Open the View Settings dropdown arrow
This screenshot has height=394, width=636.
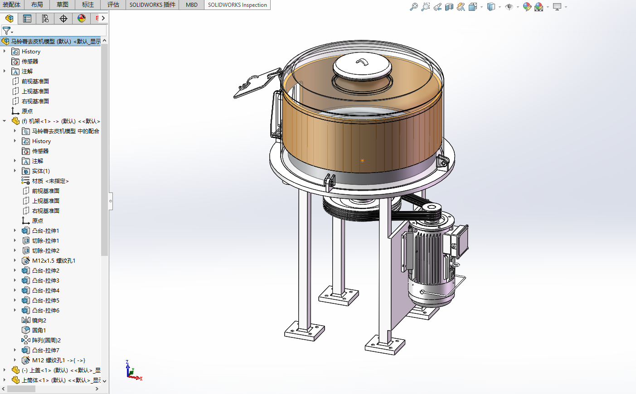point(566,7)
